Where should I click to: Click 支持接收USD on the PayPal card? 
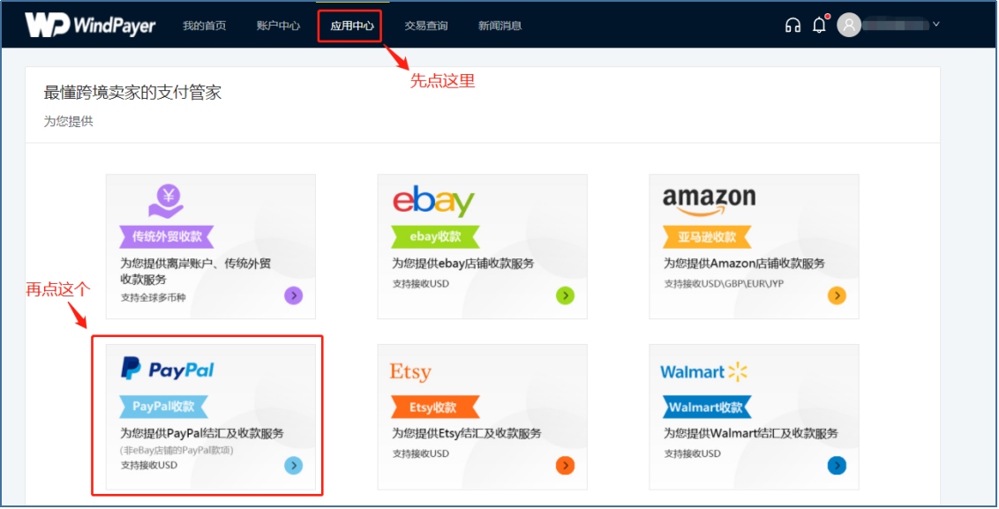[149, 465]
